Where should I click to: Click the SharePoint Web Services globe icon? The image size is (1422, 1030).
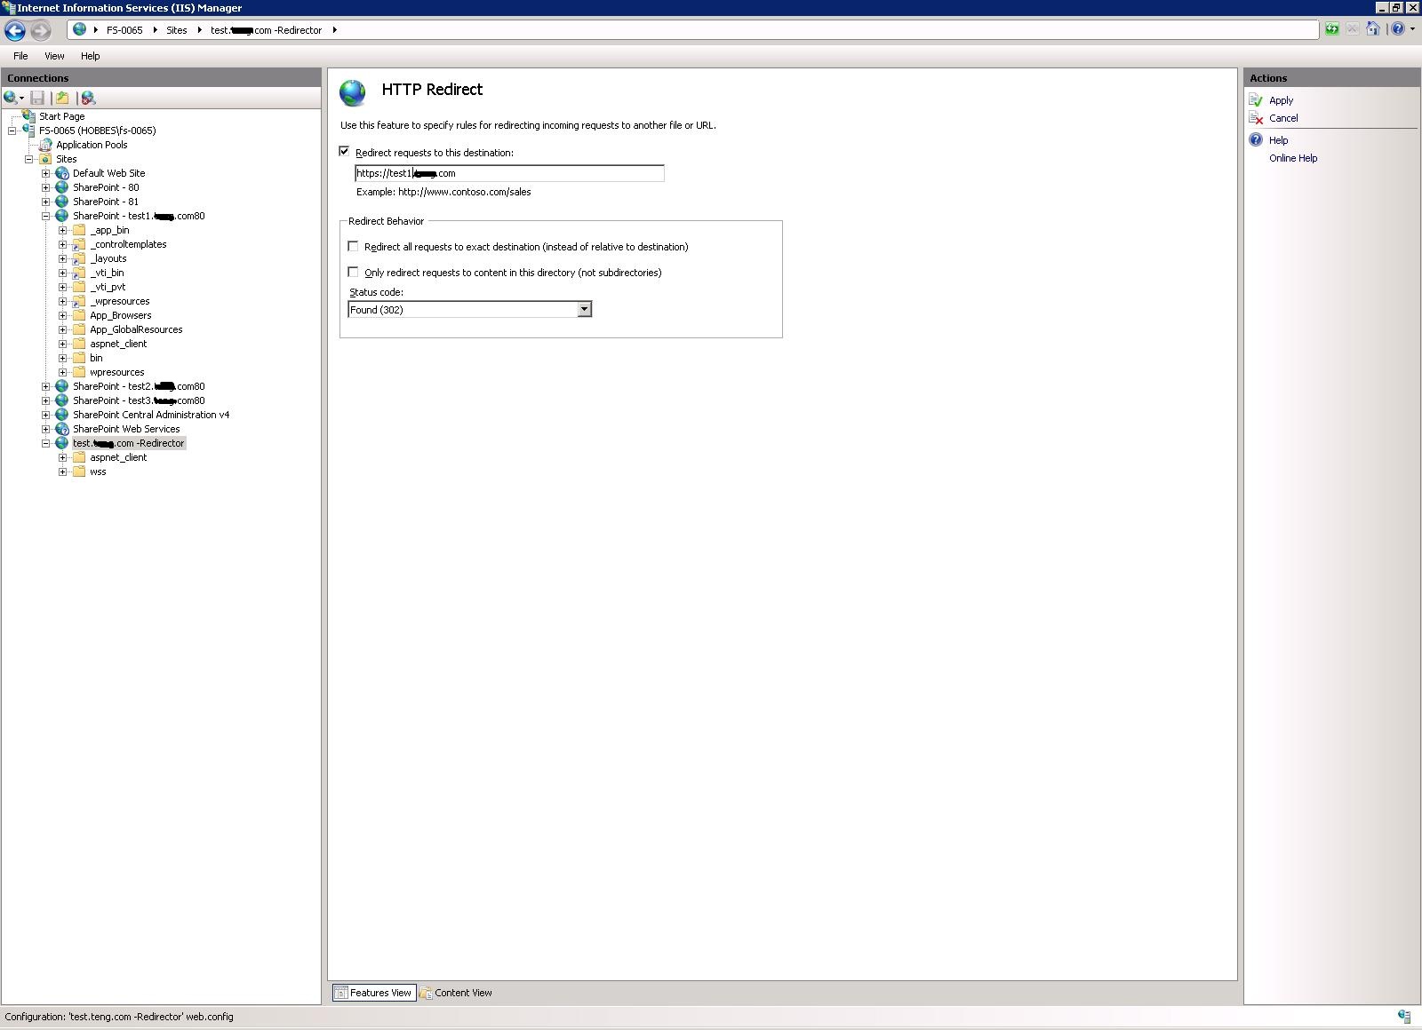(x=62, y=429)
